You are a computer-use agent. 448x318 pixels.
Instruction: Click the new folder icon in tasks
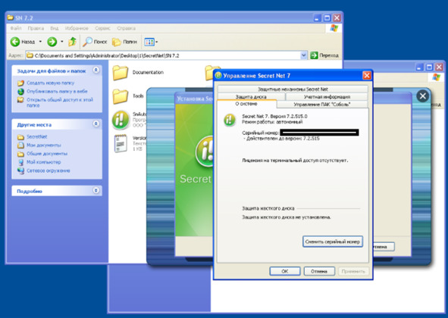point(20,83)
